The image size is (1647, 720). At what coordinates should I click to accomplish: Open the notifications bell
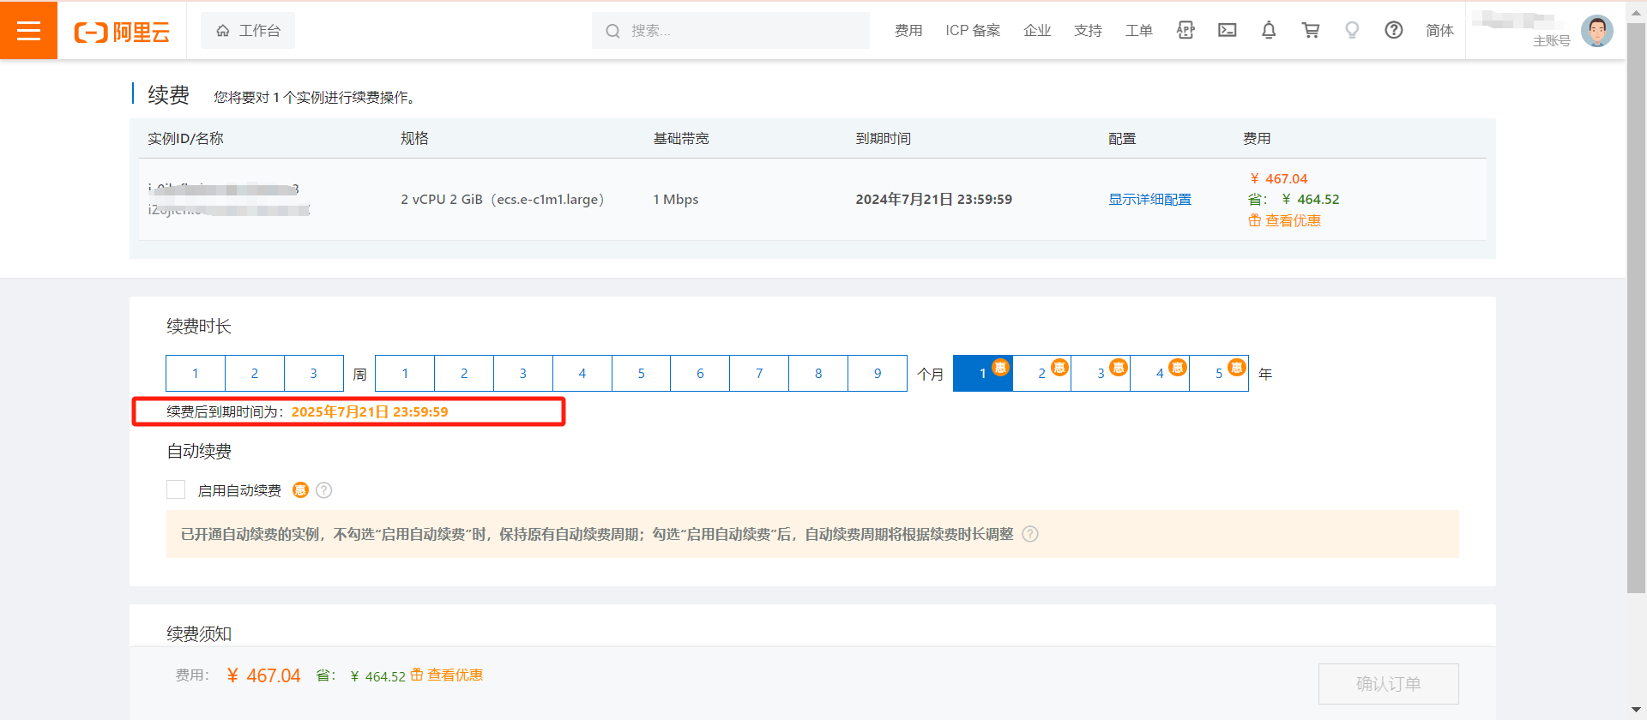pyautogui.click(x=1269, y=31)
